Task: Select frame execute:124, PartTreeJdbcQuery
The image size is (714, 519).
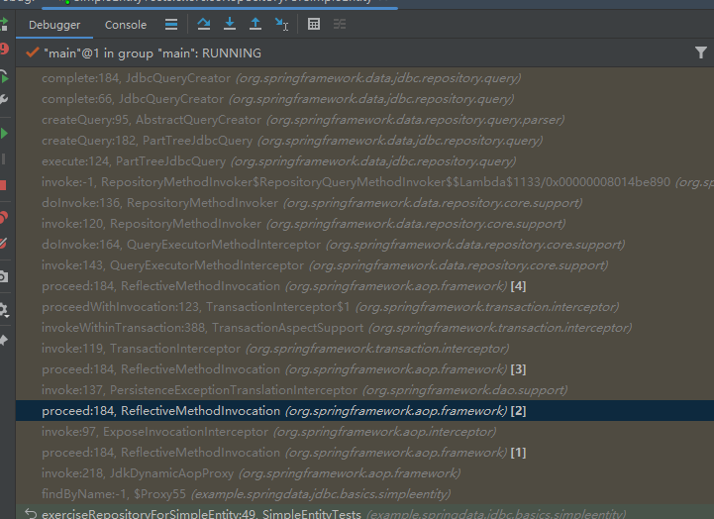Action: pos(364,161)
